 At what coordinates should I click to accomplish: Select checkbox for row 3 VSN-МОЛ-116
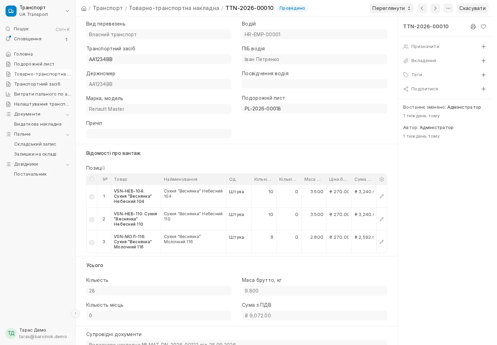pos(92,243)
